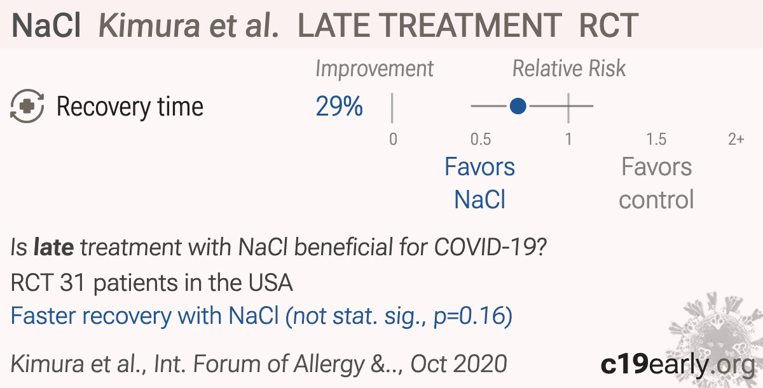This screenshot has width=763, height=388.
Task: Click the 'Improvement' column header
Action: (x=375, y=69)
